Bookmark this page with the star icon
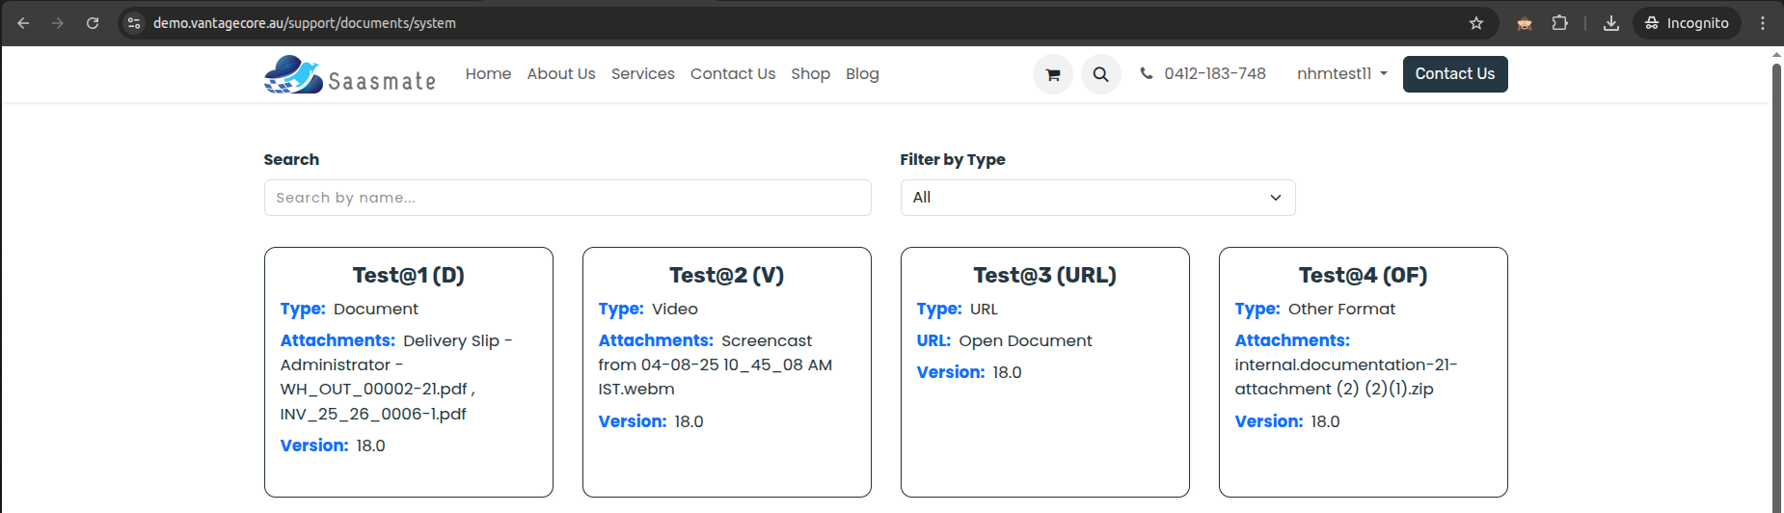1784x513 pixels. pos(1475,23)
